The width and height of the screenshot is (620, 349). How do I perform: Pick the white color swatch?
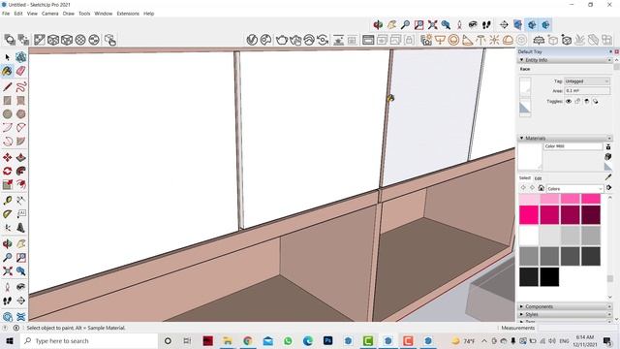click(x=529, y=236)
